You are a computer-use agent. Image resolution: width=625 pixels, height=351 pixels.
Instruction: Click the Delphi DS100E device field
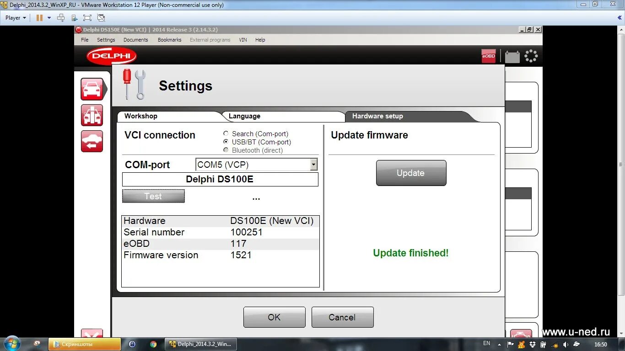(x=220, y=179)
